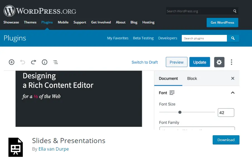Open the Get Involved menu item
Image resolution: width=252 pixels, height=164 pixels.
101,22
